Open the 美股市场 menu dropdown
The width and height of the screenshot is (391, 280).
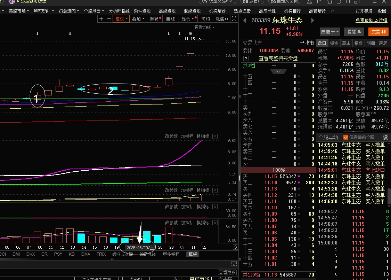tap(19, 11)
